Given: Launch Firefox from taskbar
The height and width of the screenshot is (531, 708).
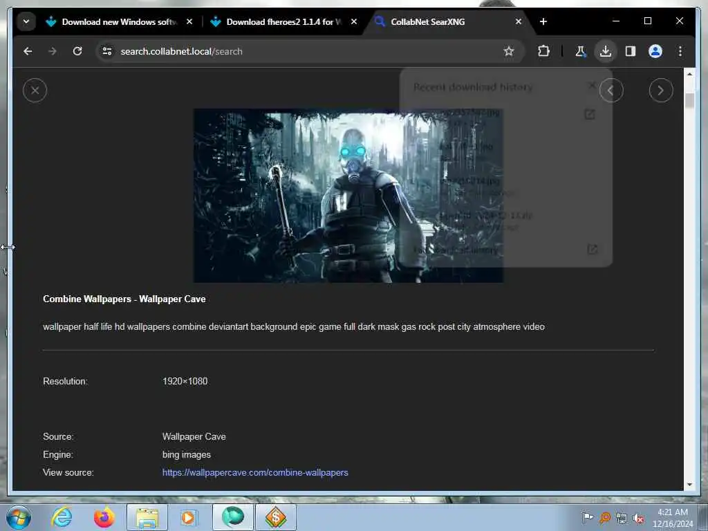Looking at the screenshot, I should point(104,517).
